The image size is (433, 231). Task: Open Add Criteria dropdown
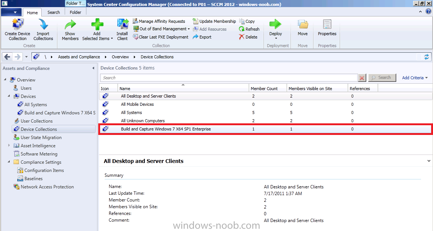[415, 78]
